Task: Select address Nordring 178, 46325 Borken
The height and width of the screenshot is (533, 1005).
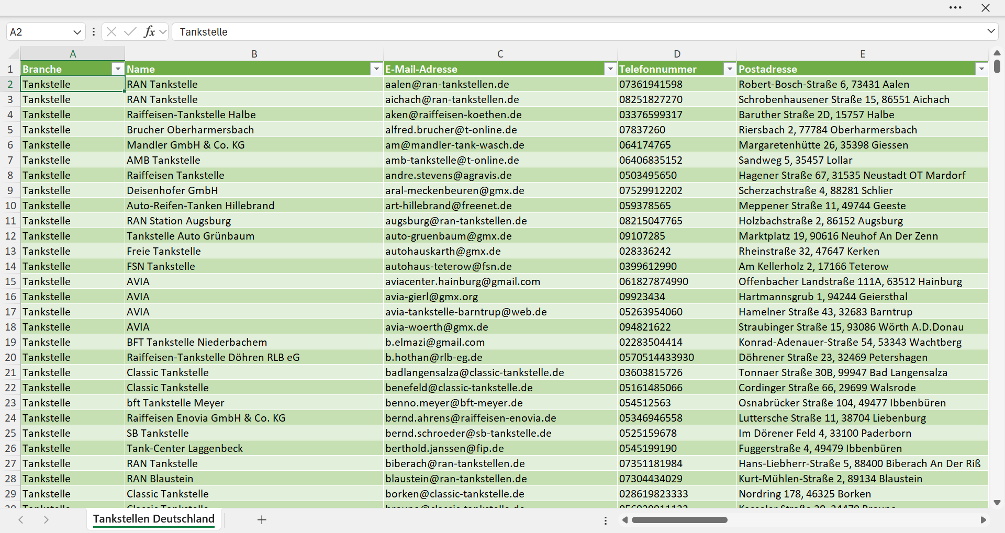Action: coord(863,494)
